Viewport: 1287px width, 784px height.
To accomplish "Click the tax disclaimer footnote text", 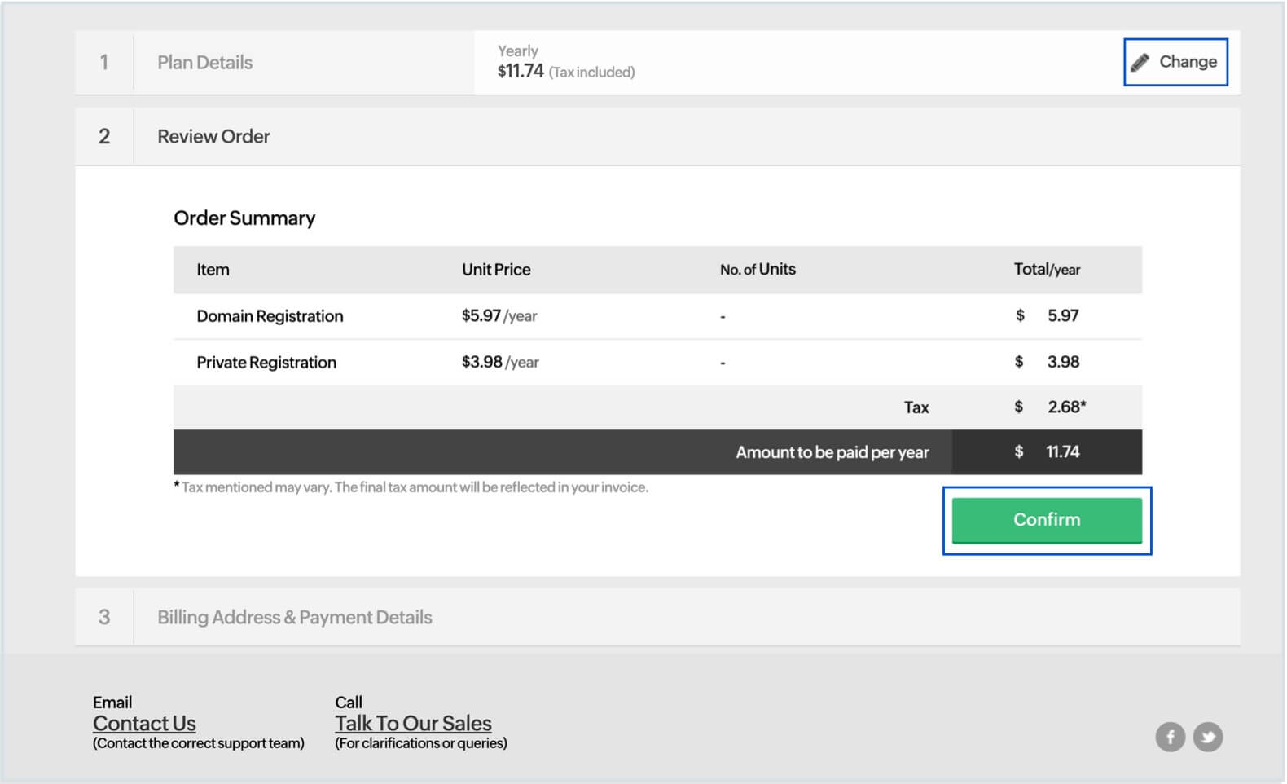I will (412, 487).
